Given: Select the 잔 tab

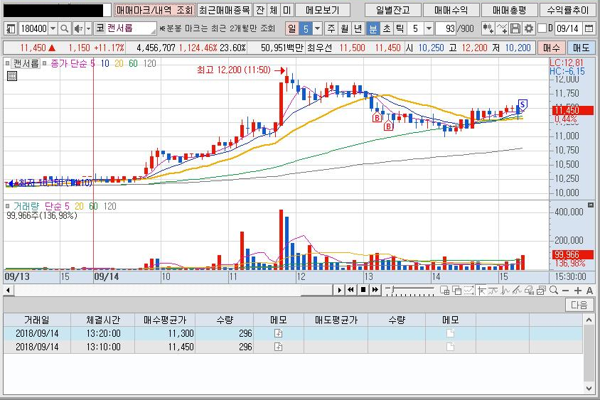Looking at the screenshot, I should [x=260, y=10].
